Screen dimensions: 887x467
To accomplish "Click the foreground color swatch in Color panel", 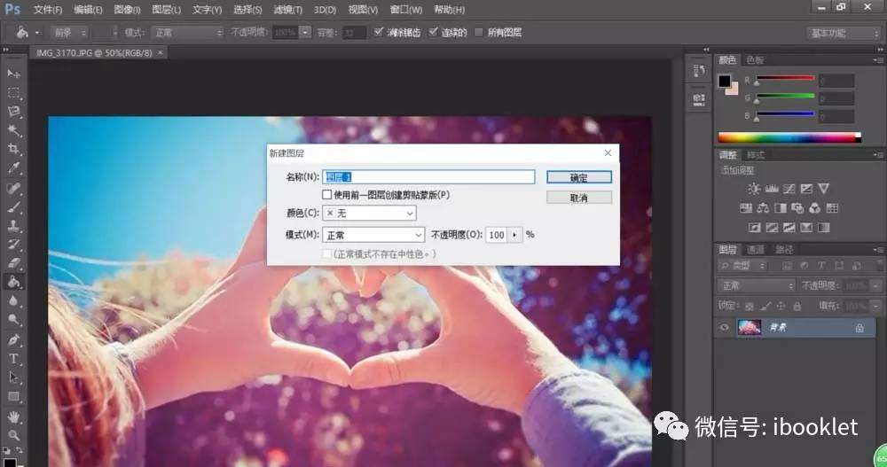I will (x=725, y=82).
